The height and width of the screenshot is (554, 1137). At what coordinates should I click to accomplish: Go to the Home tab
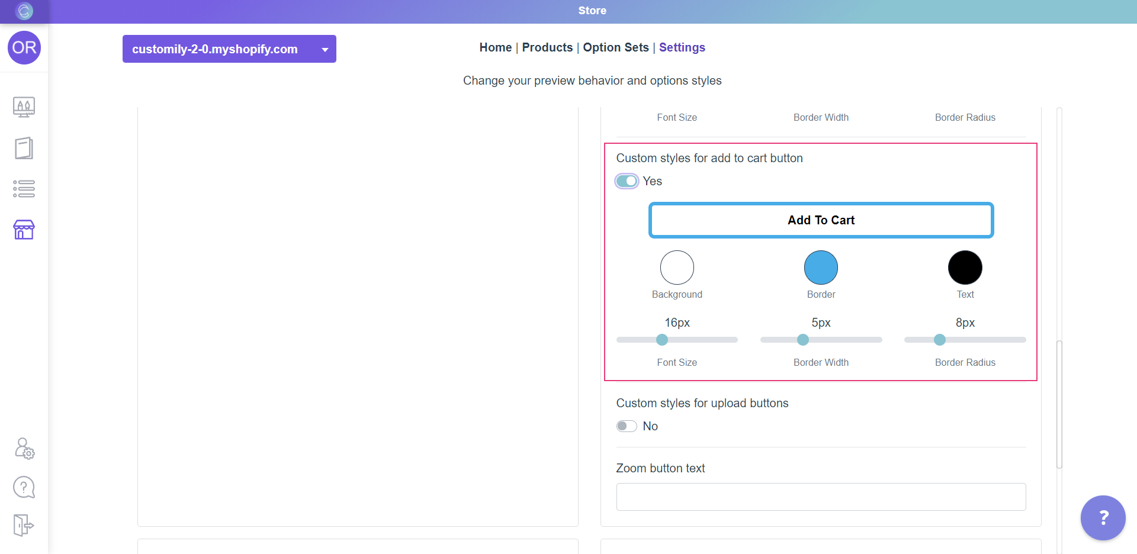pyautogui.click(x=495, y=47)
